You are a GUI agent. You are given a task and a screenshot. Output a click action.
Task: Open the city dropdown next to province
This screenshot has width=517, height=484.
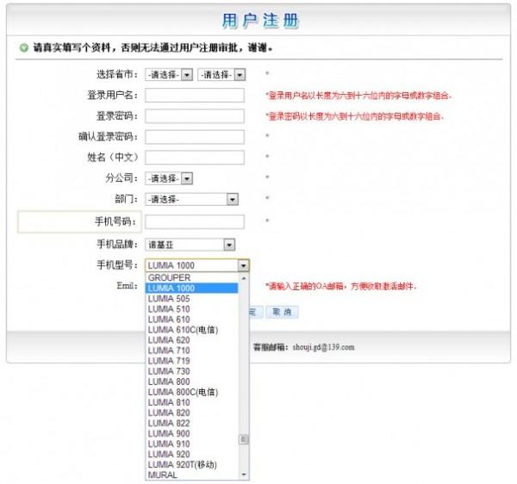point(221,75)
